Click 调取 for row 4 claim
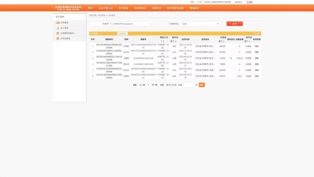This screenshot has width=314, height=177. click(x=257, y=64)
